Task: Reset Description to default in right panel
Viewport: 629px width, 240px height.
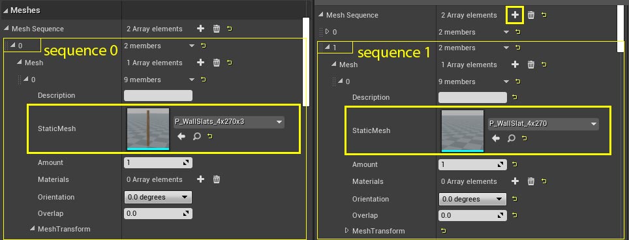Action: pos(515,97)
